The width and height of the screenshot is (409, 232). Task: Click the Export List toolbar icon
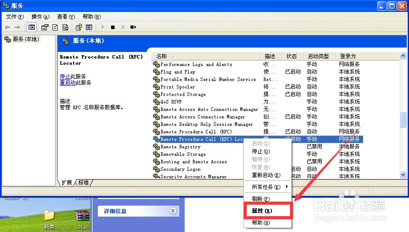pos(66,27)
